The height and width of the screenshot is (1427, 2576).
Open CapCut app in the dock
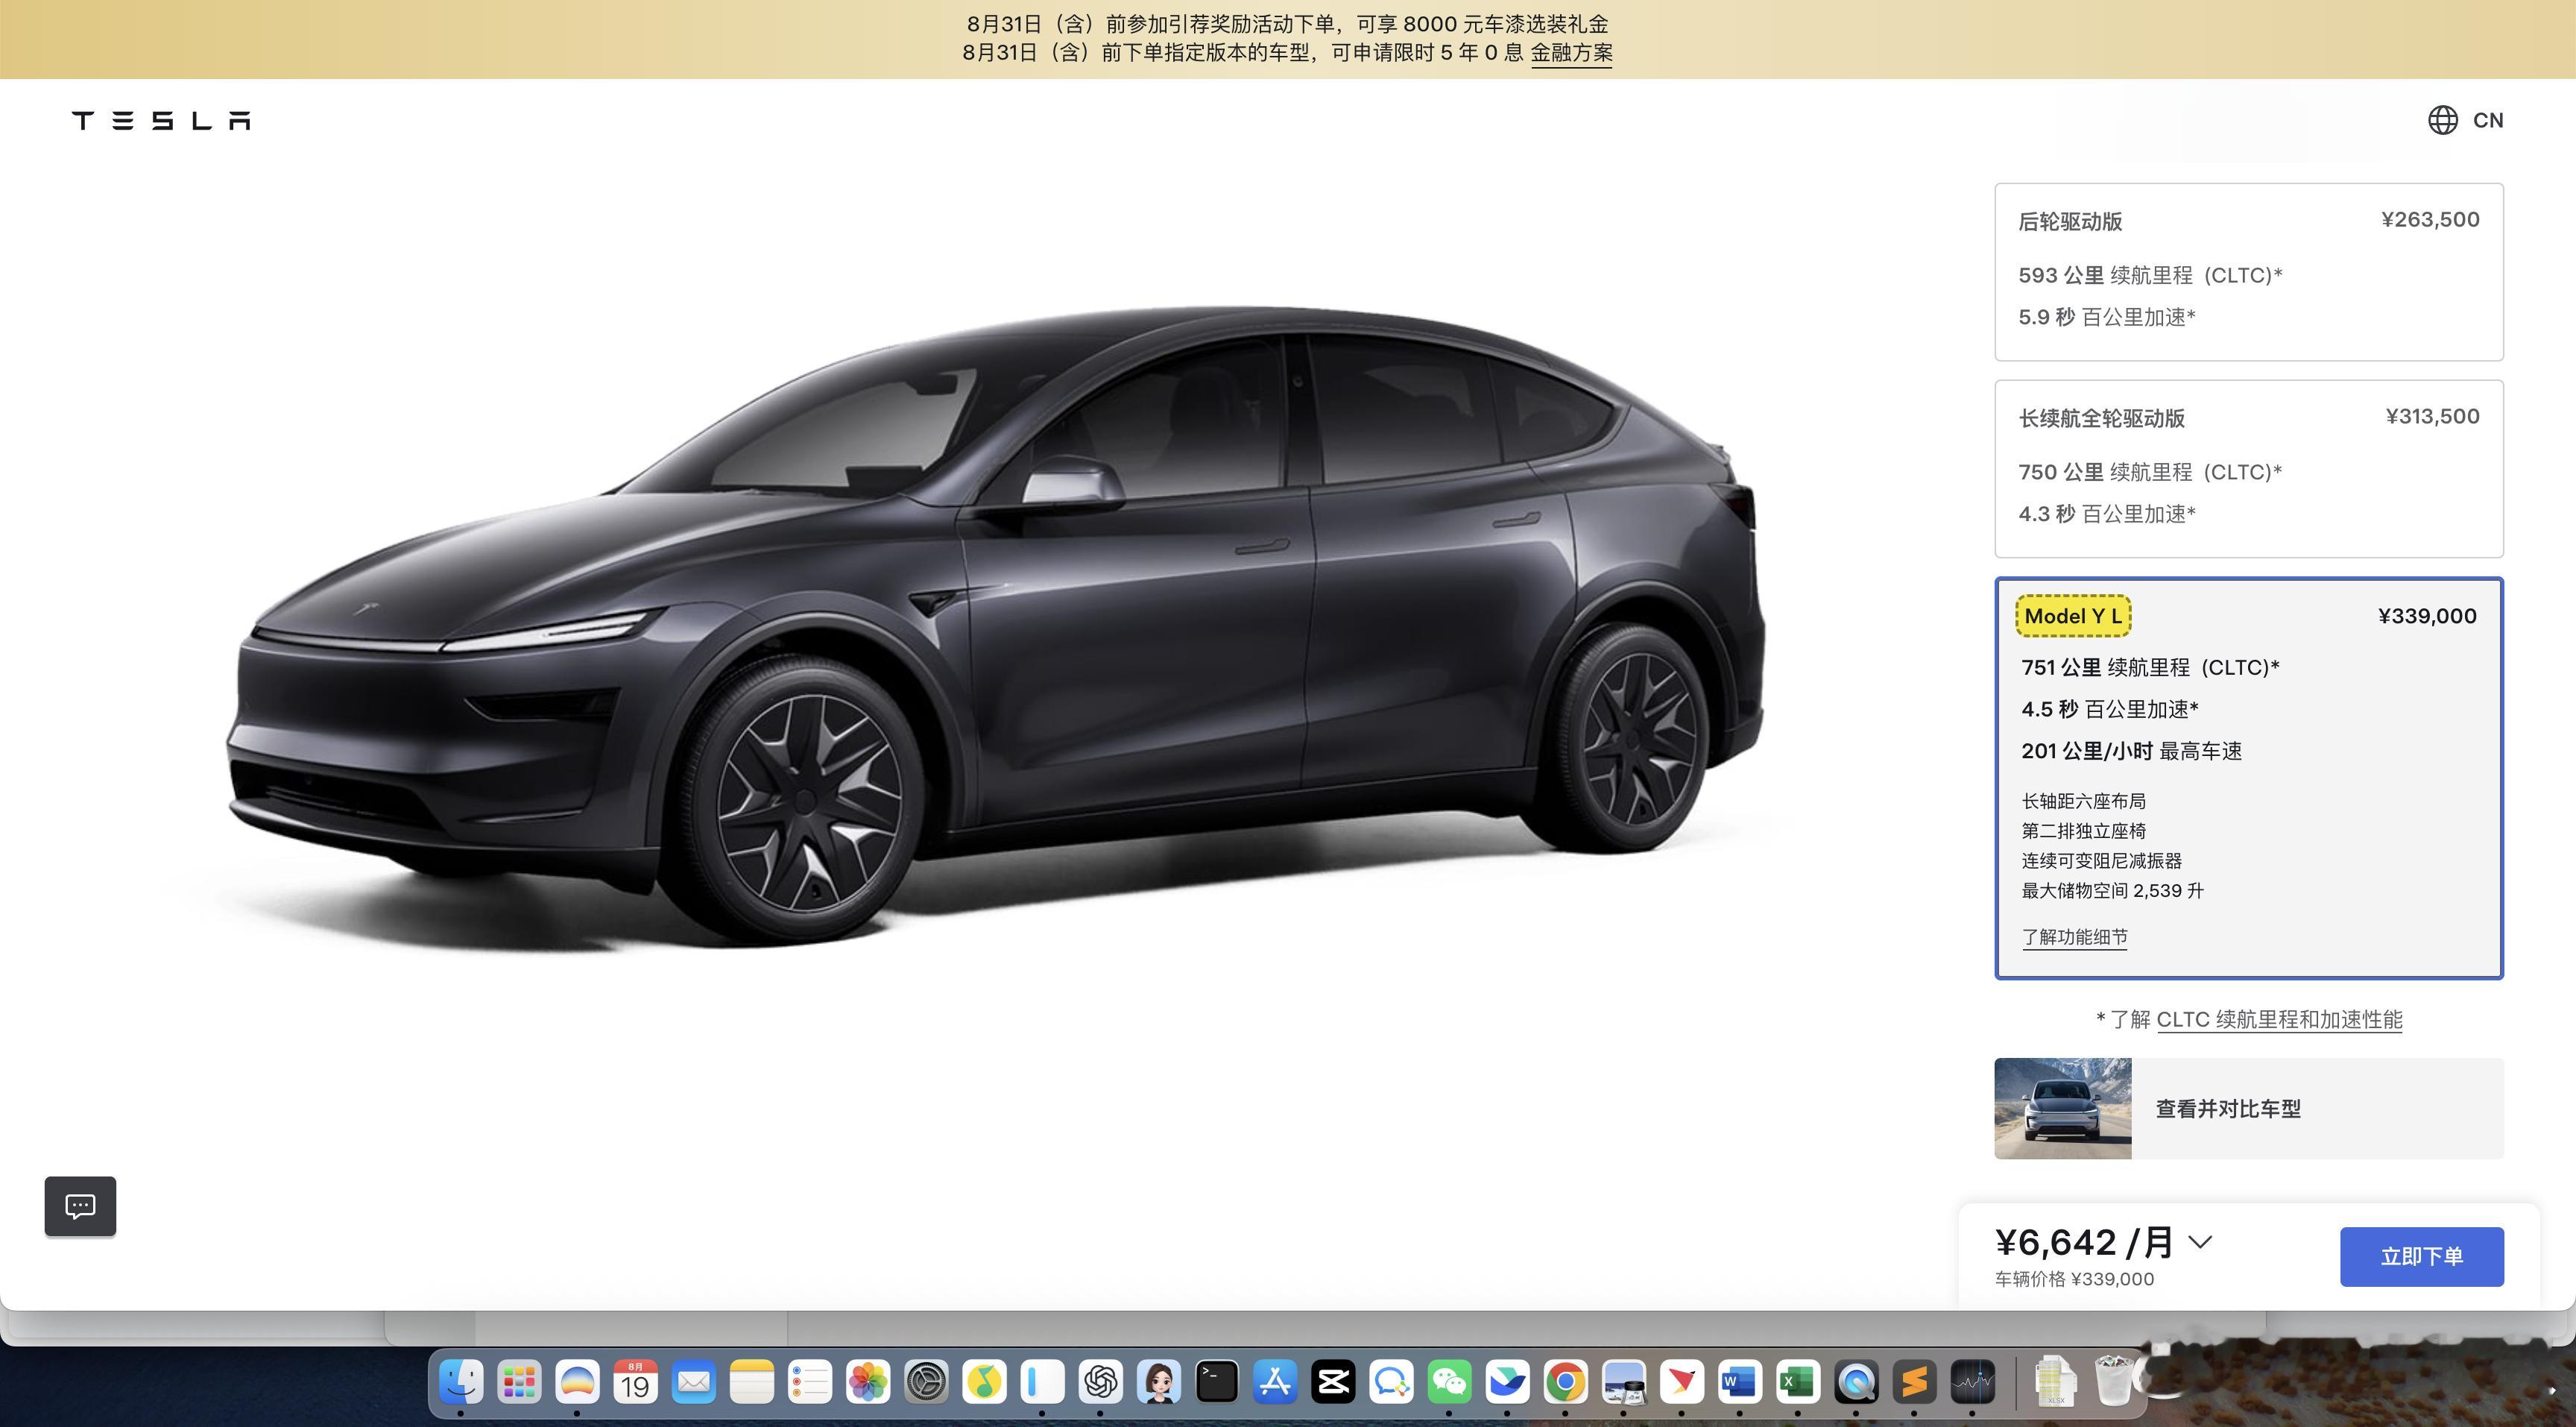tap(1333, 1383)
